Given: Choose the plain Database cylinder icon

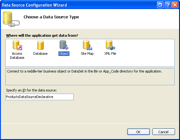Looking at the screenshot, I should pyautogui.click(x=40, y=45).
